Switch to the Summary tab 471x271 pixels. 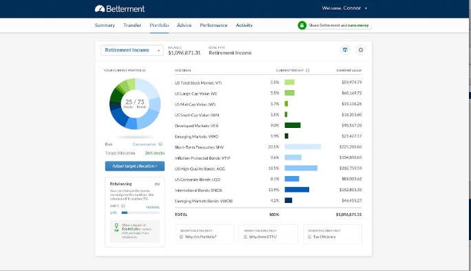(x=105, y=25)
